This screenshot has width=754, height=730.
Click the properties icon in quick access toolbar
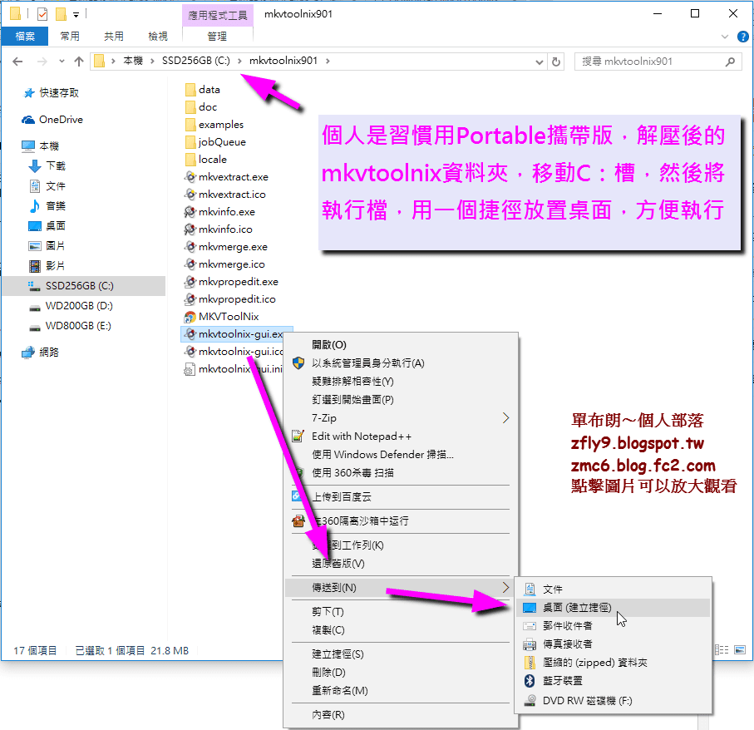click(x=42, y=14)
